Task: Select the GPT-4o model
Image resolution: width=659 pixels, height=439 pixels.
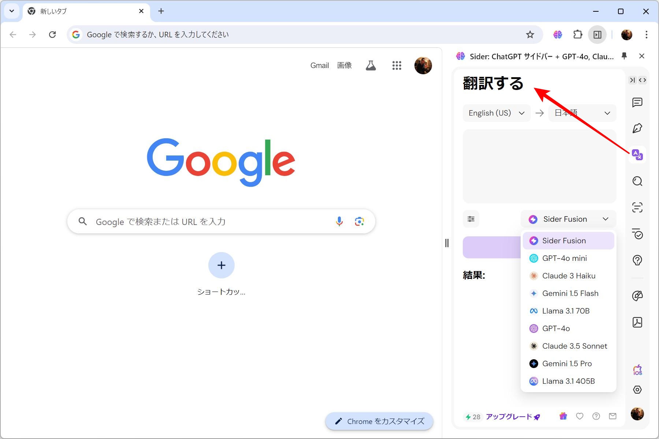Action: (x=568, y=329)
